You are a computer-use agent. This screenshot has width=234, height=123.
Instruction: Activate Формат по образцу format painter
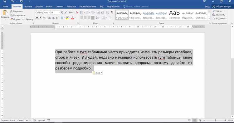point(22,19)
